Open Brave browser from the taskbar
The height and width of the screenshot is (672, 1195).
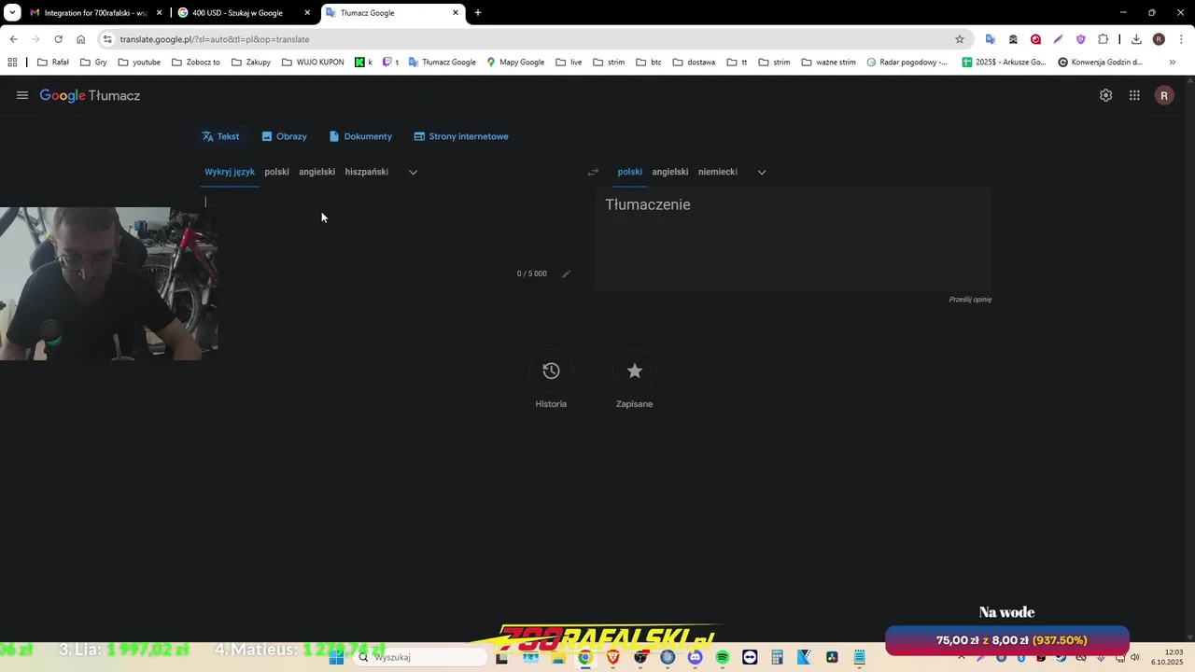(612, 657)
